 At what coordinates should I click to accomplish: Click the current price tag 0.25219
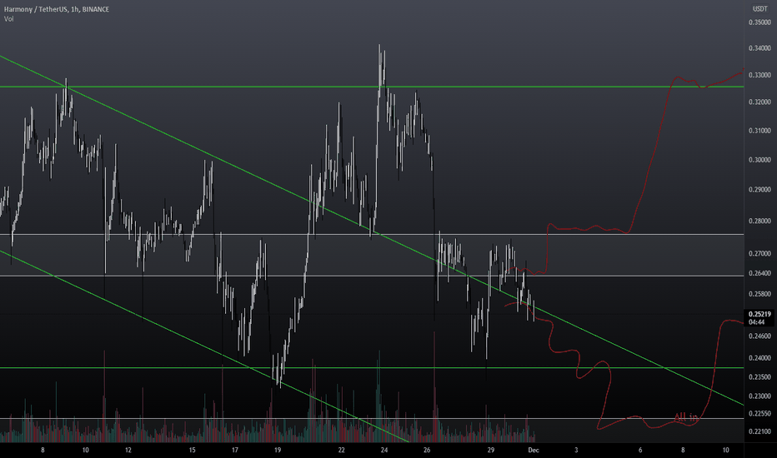759,314
